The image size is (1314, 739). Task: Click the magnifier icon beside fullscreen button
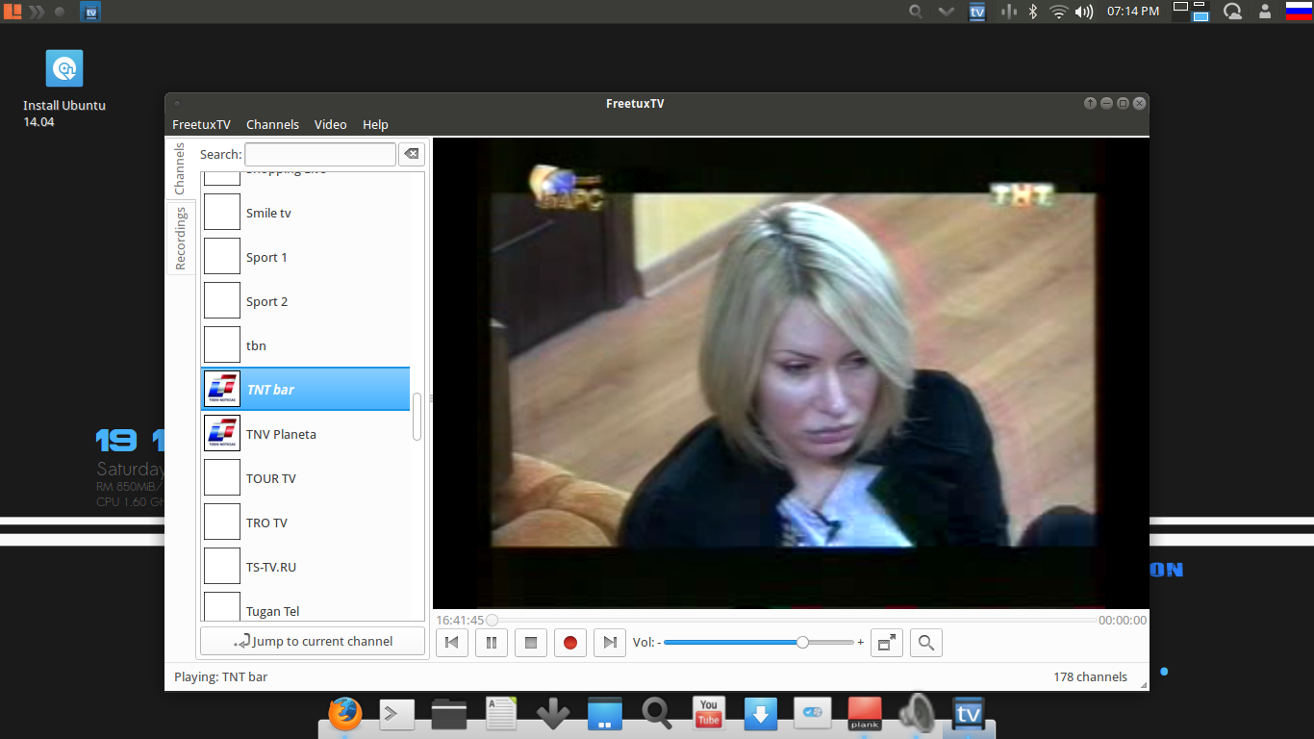click(925, 643)
